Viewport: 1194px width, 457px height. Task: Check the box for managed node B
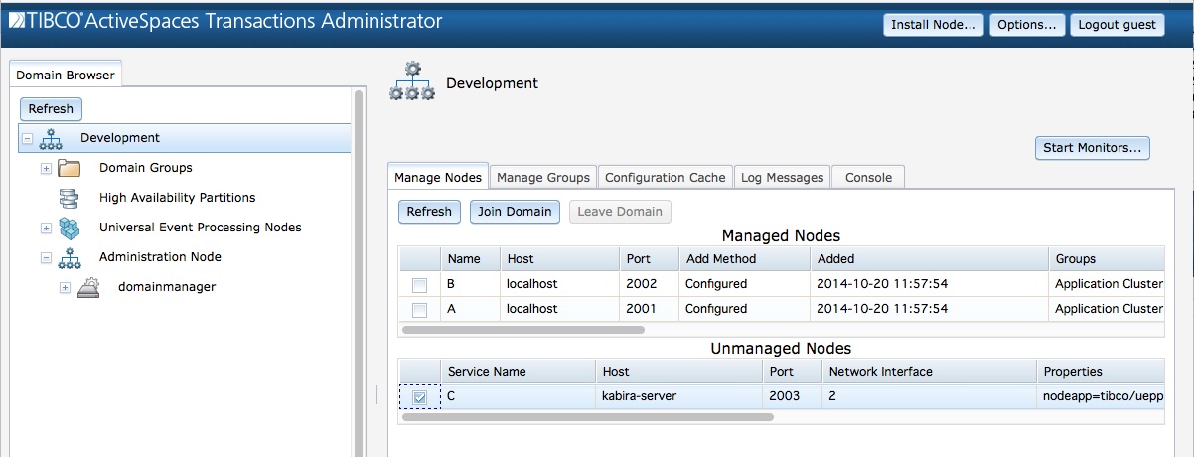coord(420,285)
